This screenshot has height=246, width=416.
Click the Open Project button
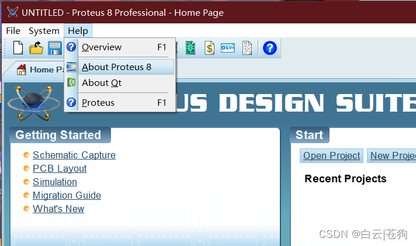point(331,156)
